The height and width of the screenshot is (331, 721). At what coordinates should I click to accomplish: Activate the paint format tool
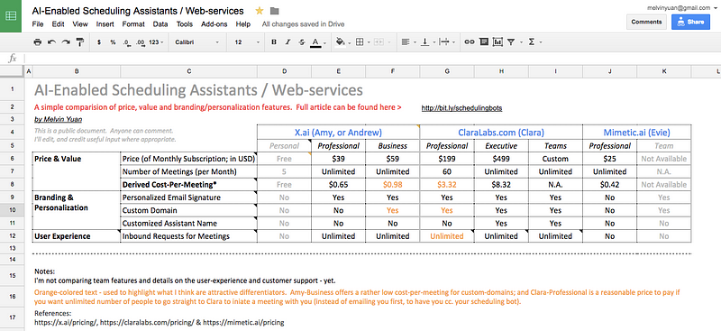click(x=80, y=41)
